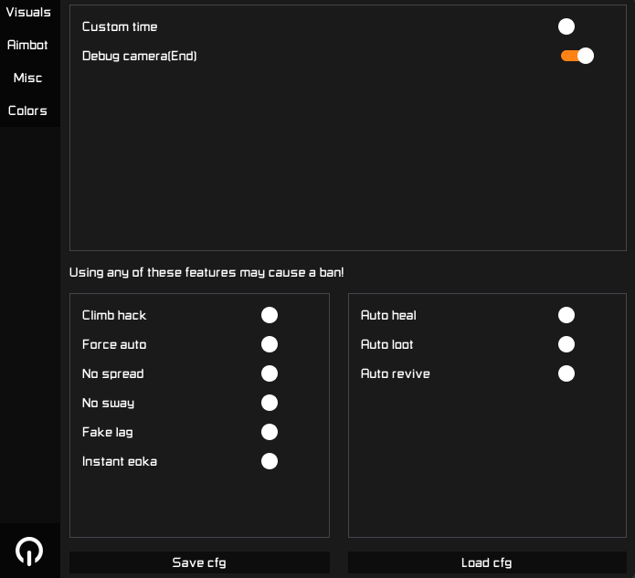Toggle the Force auto option
635x578 pixels.
pyautogui.click(x=270, y=344)
